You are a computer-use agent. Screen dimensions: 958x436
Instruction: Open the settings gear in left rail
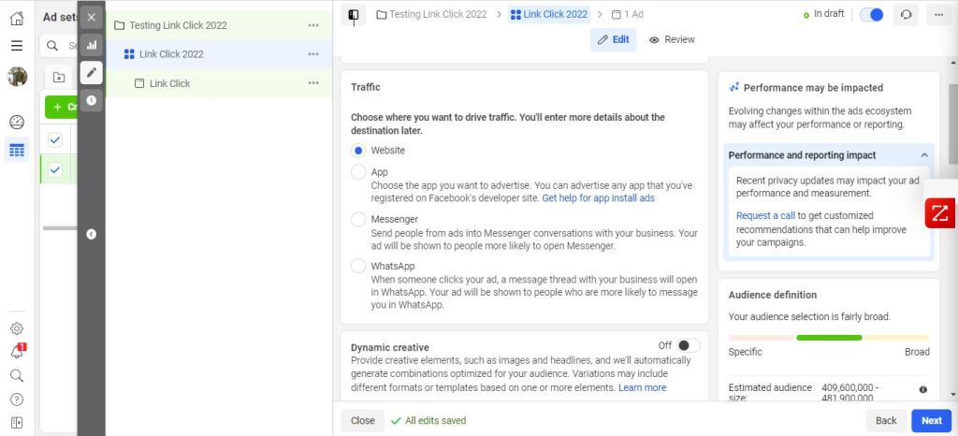click(x=17, y=328)
